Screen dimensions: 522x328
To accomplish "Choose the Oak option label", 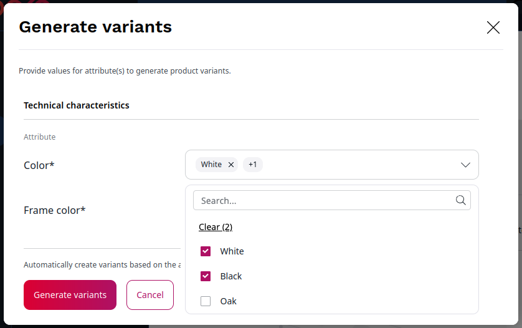I will (229, 301).
